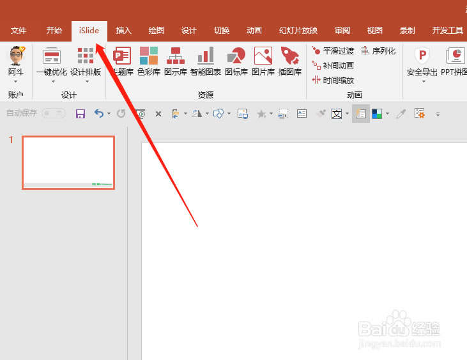Open the 阿斗 account dropdown
The image size is (467, 360).
pyautogui.click(x=16, y=81)
